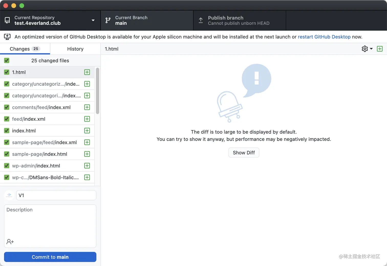Click the green zoom window button
This screenshot has height=266, width=387.
click(x=22, y=6)
